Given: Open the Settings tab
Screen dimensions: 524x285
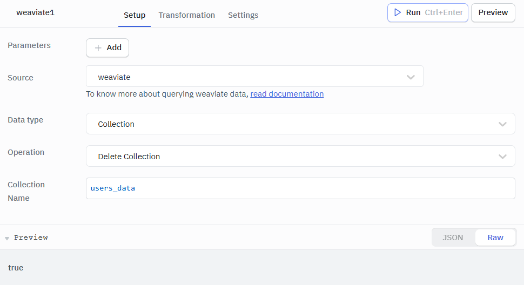Looking at the screenshot, I should pos(243,15).
